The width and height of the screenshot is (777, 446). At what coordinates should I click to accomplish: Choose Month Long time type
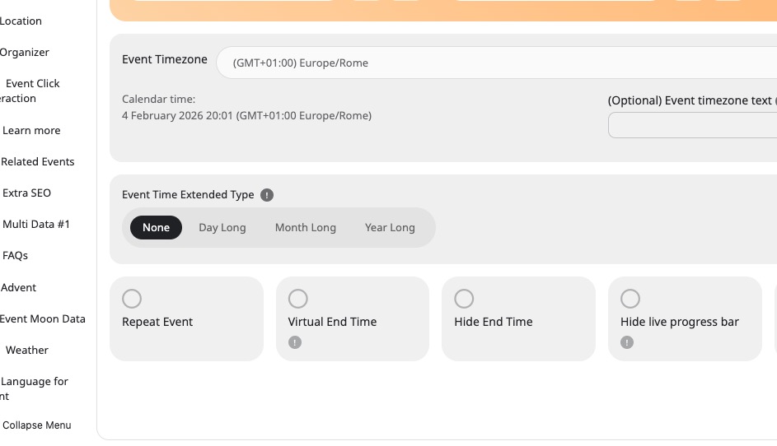[305, 228]
